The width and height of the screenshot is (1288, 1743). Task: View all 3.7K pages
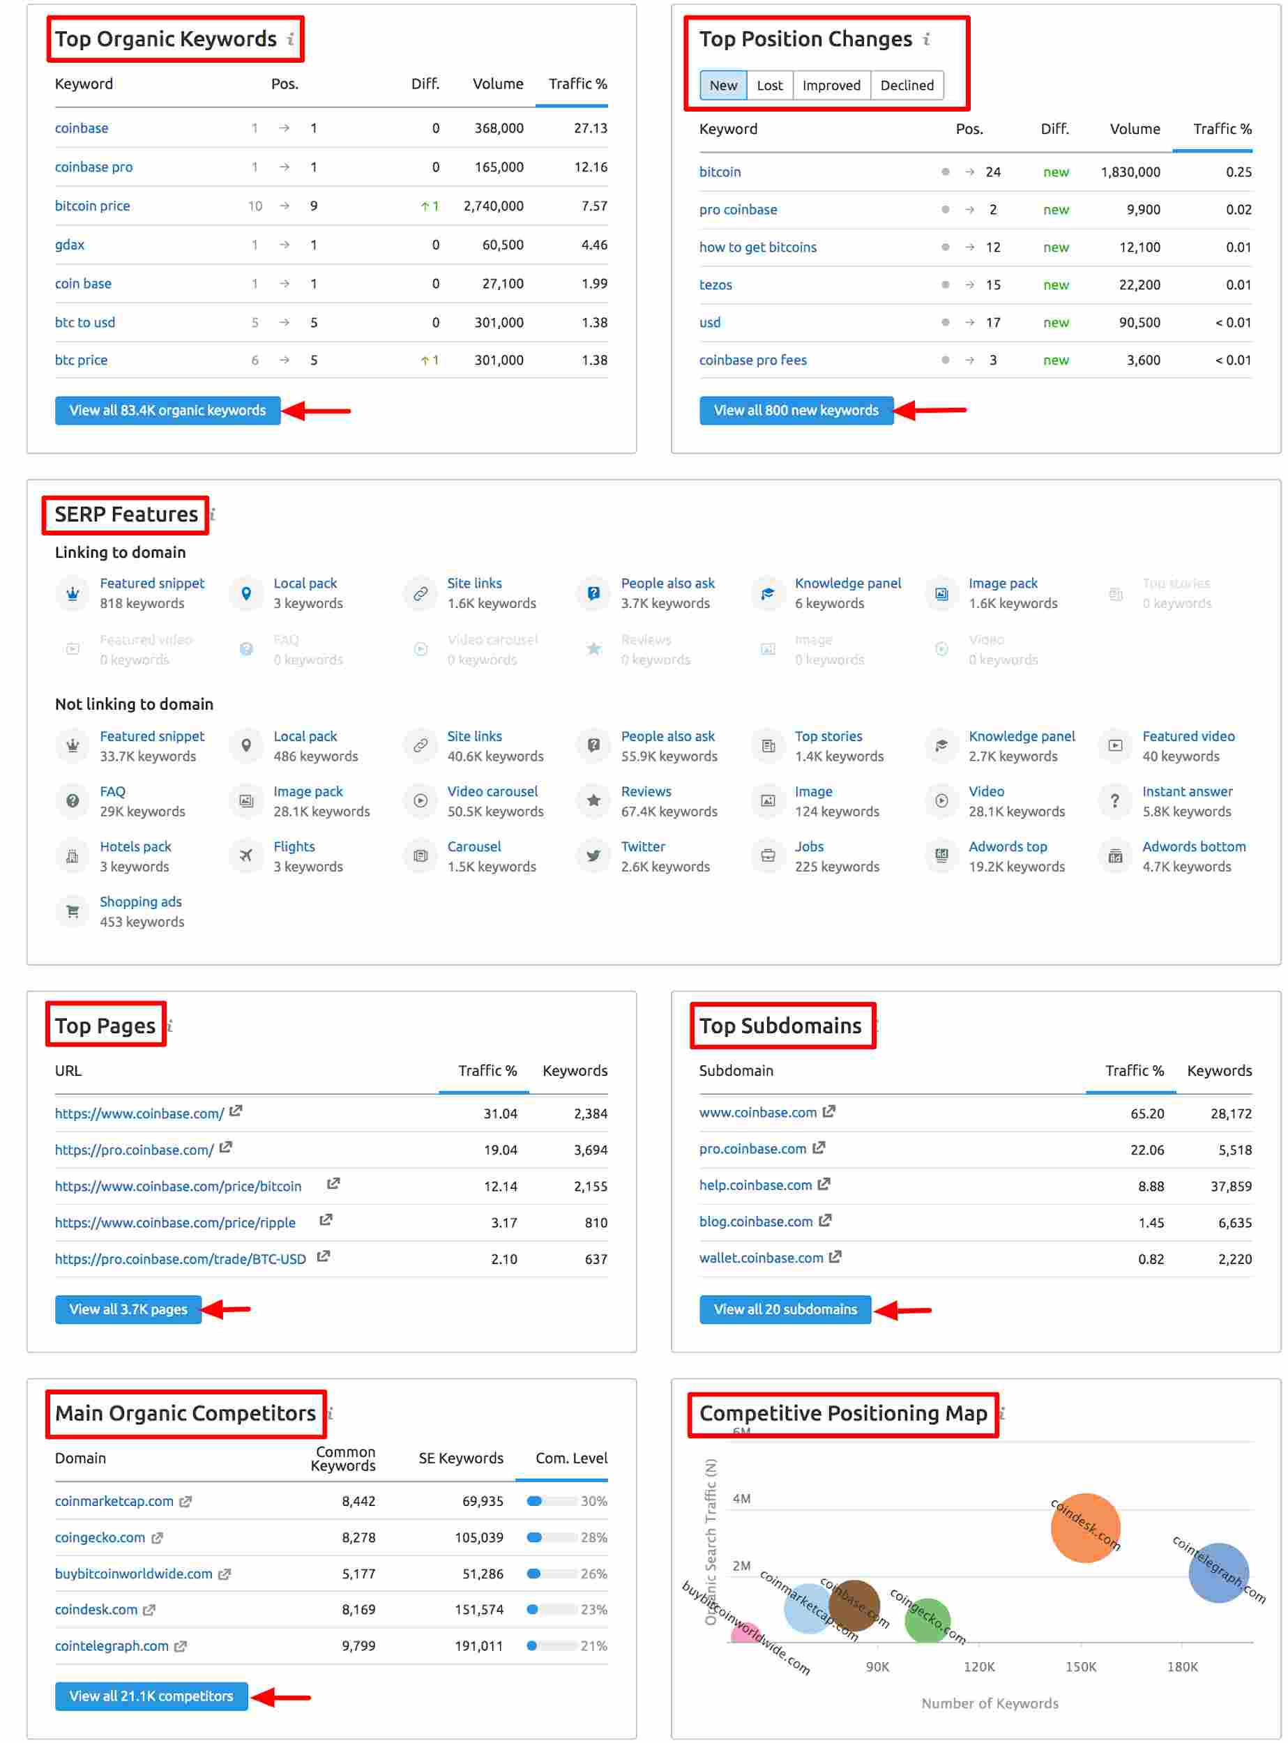(x=128, y=1309)
